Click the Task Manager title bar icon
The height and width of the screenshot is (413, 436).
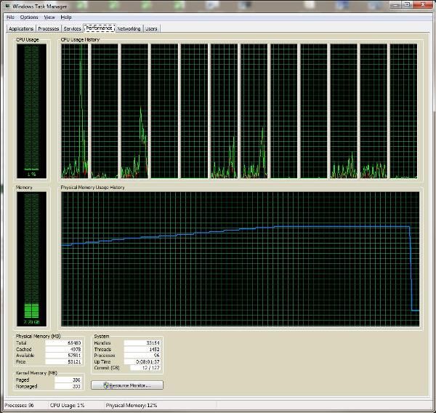[x=7, y=6]
